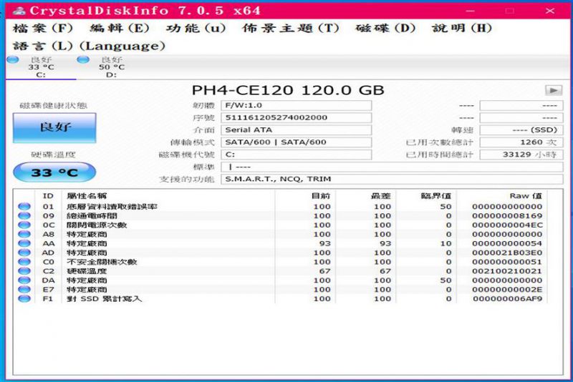
Task: Open the 編輯(E) menu
Action: 120,28
